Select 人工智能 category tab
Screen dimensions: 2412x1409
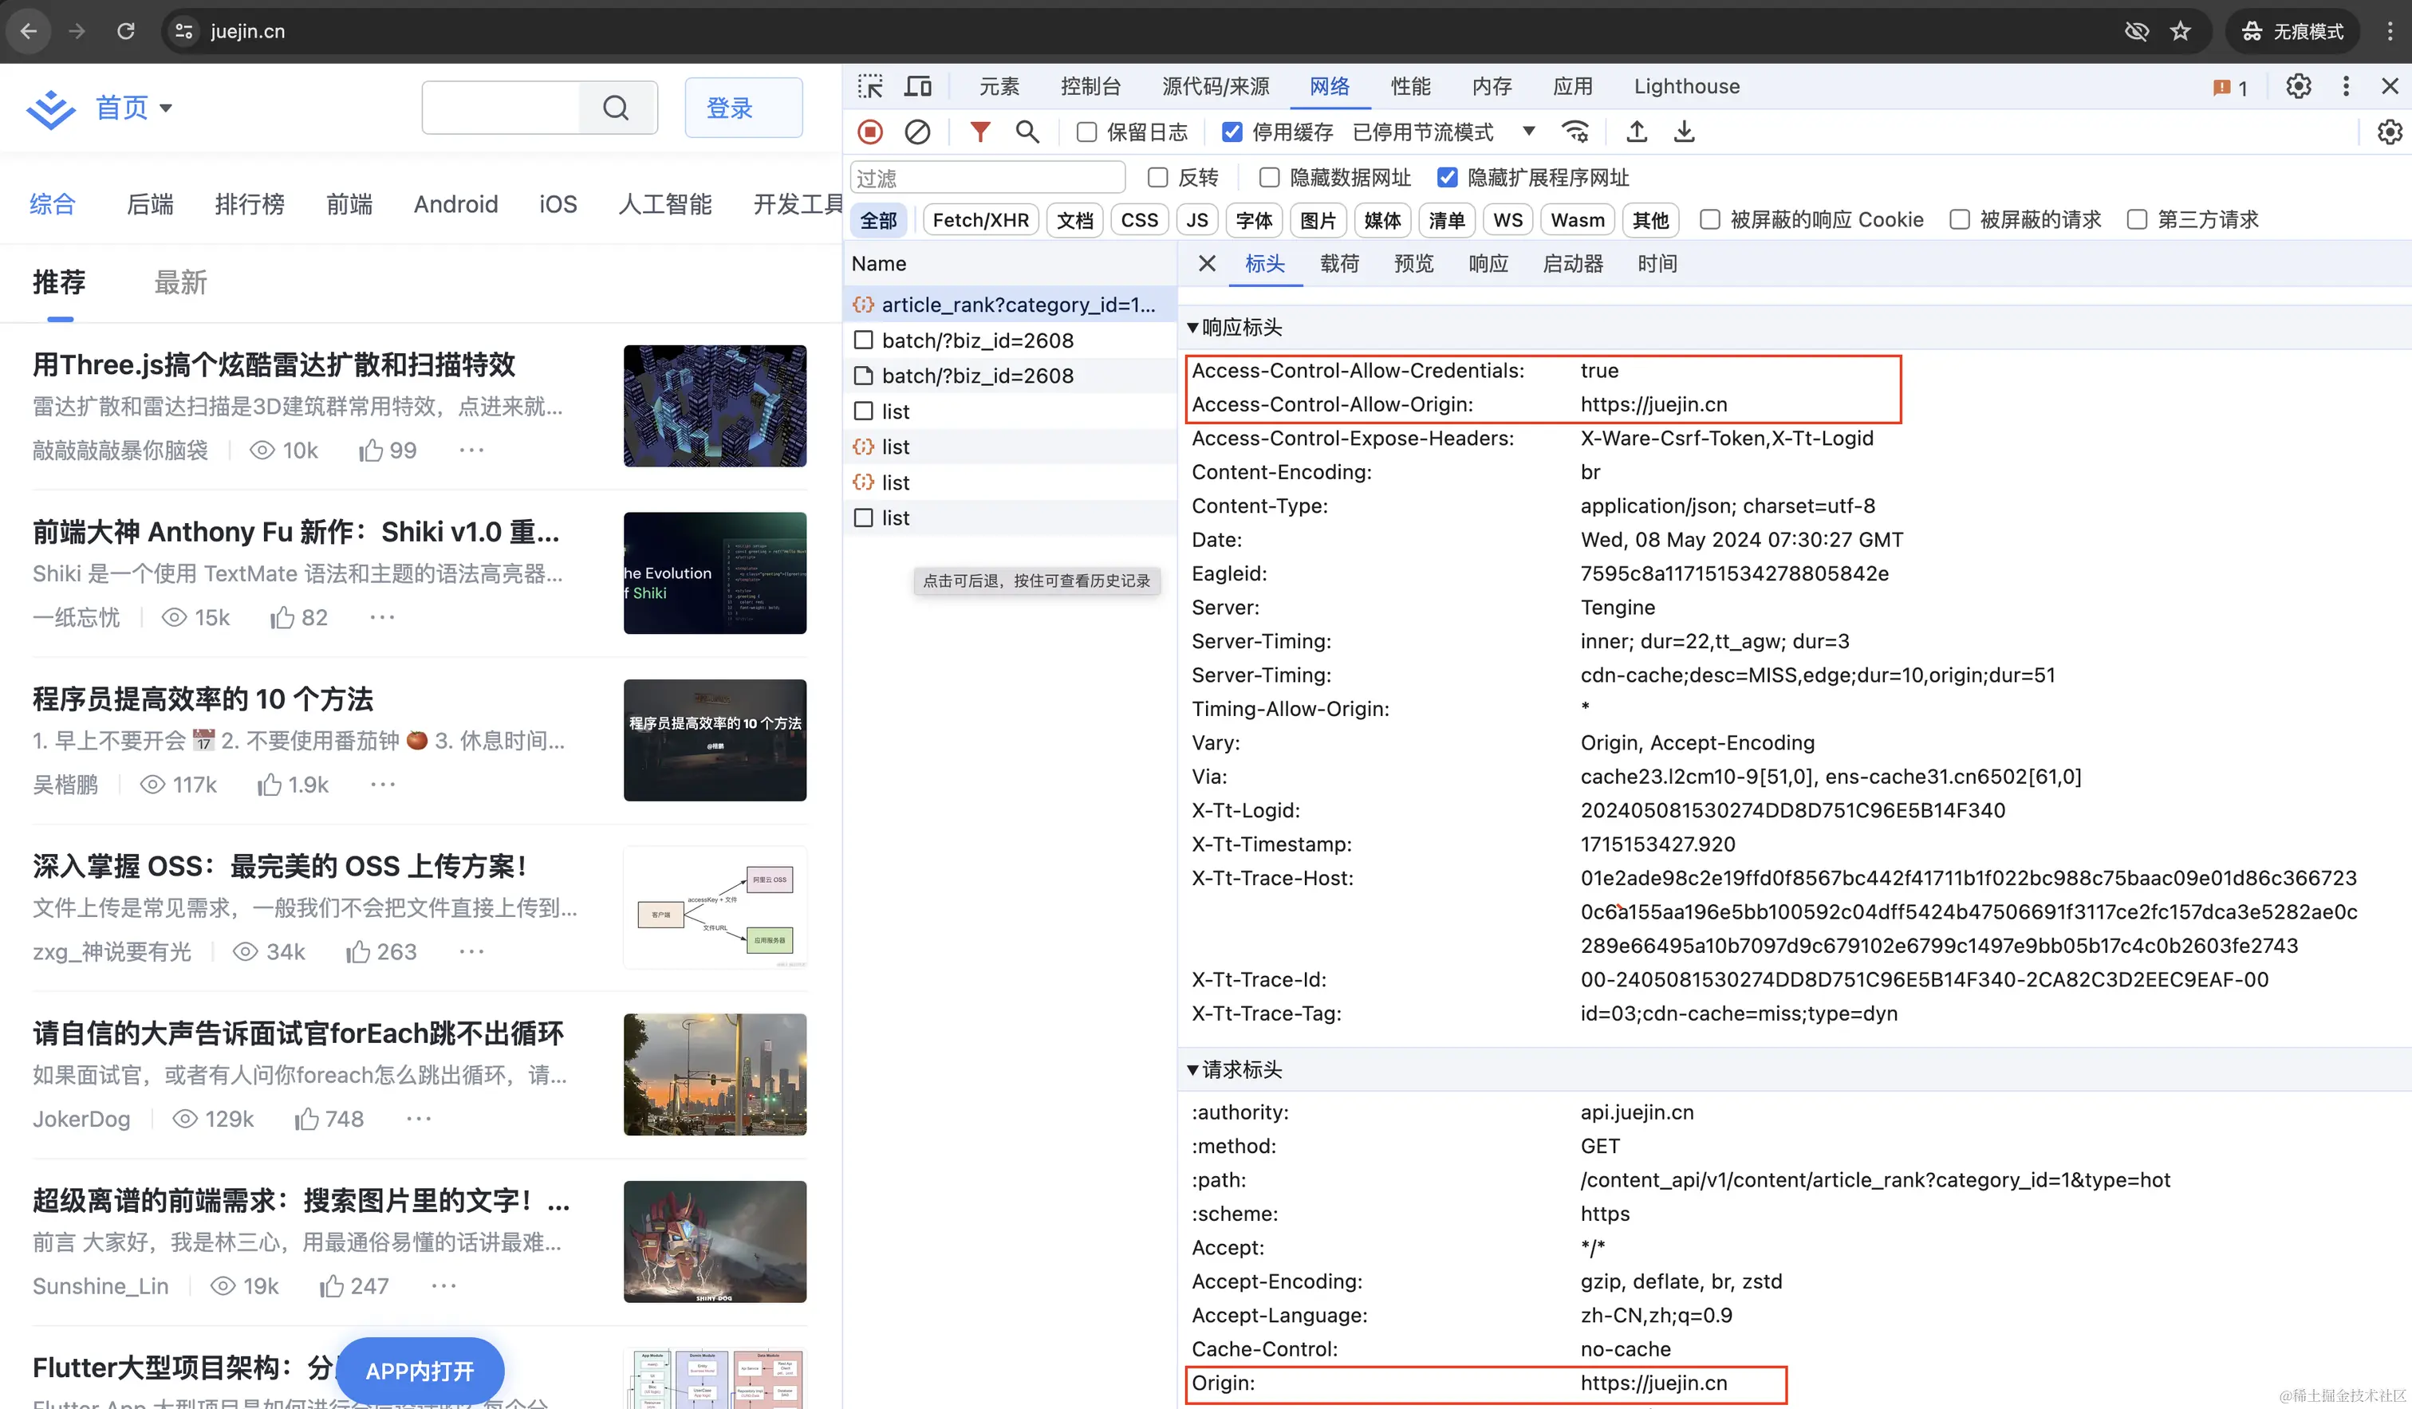tap(665, 204)
